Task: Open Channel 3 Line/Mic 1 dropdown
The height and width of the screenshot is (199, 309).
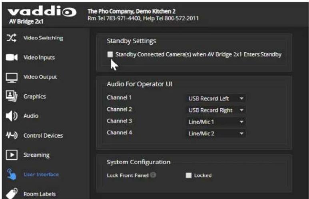Action: click(x=216, y=122)
